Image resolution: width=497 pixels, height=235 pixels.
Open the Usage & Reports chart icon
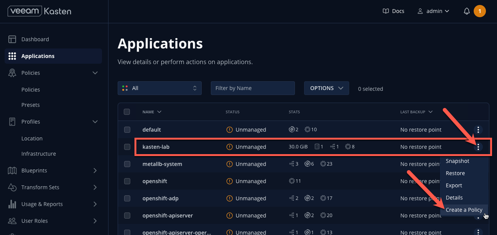coord(12,204)
